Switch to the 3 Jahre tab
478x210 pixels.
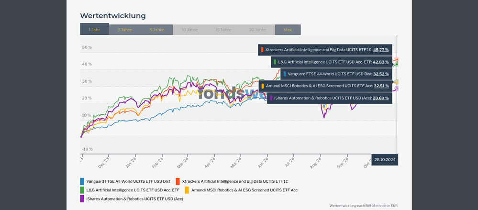[x=124, y=30]
